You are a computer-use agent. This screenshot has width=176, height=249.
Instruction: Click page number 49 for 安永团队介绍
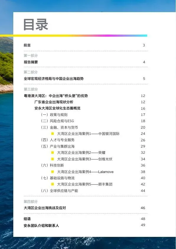[143, 225]
